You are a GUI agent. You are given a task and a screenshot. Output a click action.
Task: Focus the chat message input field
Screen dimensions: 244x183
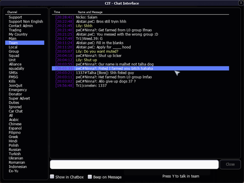pos(134,164)
